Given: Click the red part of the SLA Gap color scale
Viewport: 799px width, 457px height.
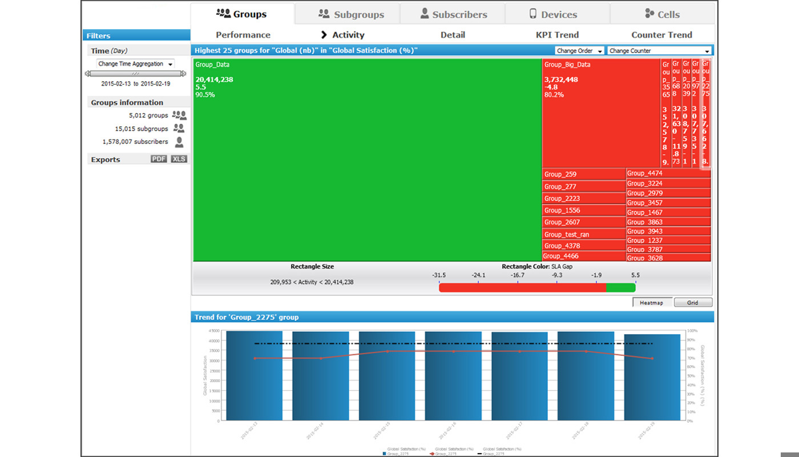Looking at the screenshot, I should tap(522, 287).
